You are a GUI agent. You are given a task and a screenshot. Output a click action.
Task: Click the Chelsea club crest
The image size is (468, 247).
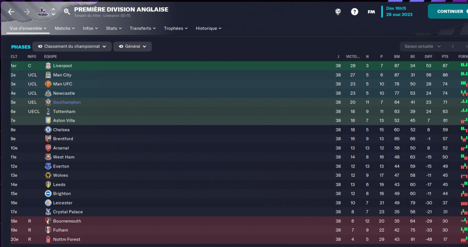tap(48, 130)
